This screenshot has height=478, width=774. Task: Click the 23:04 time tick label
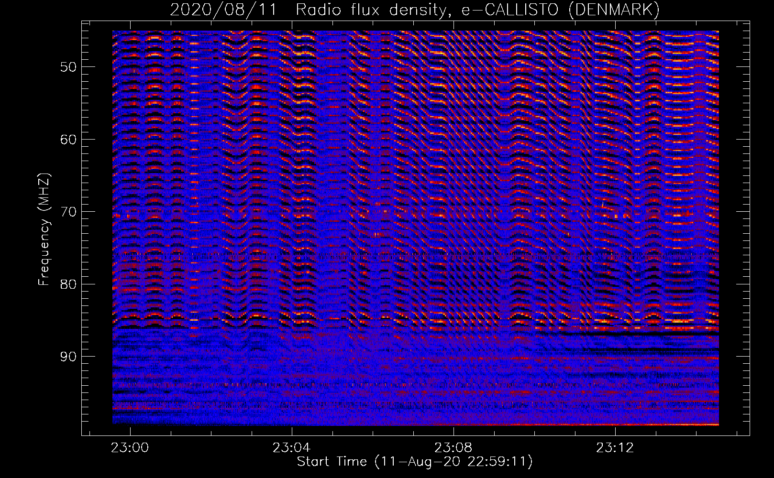[291, 448]
